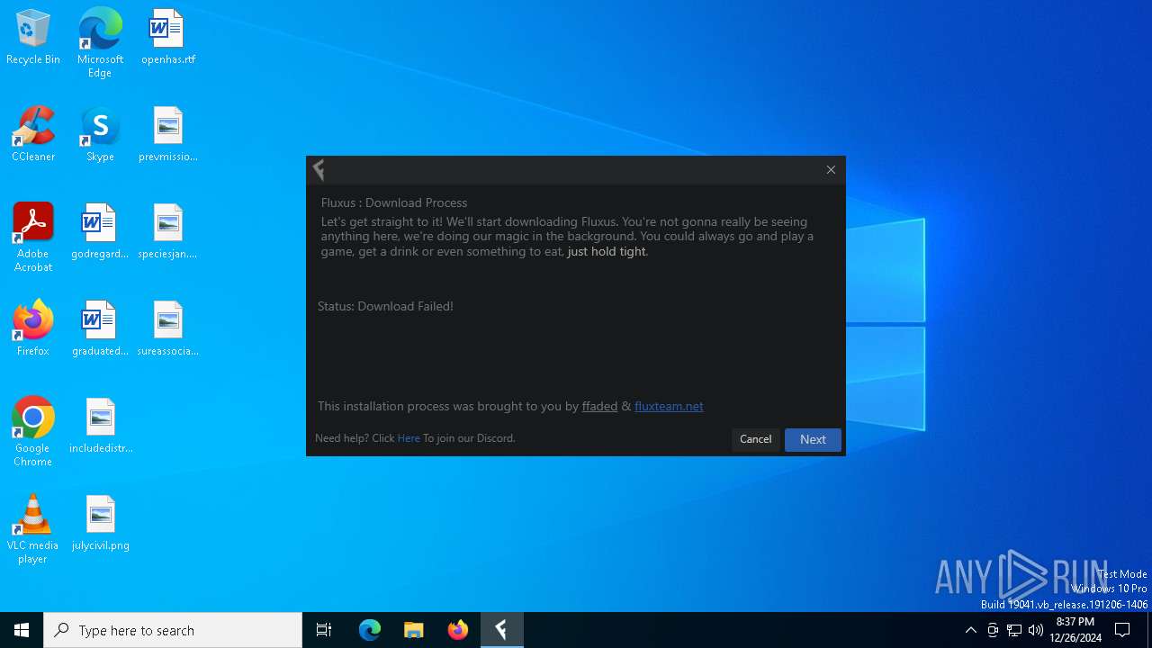Launch Microsoft Edge from desktop shortcut
Viewport: 1152px width, 648px height.
point(100,42)
